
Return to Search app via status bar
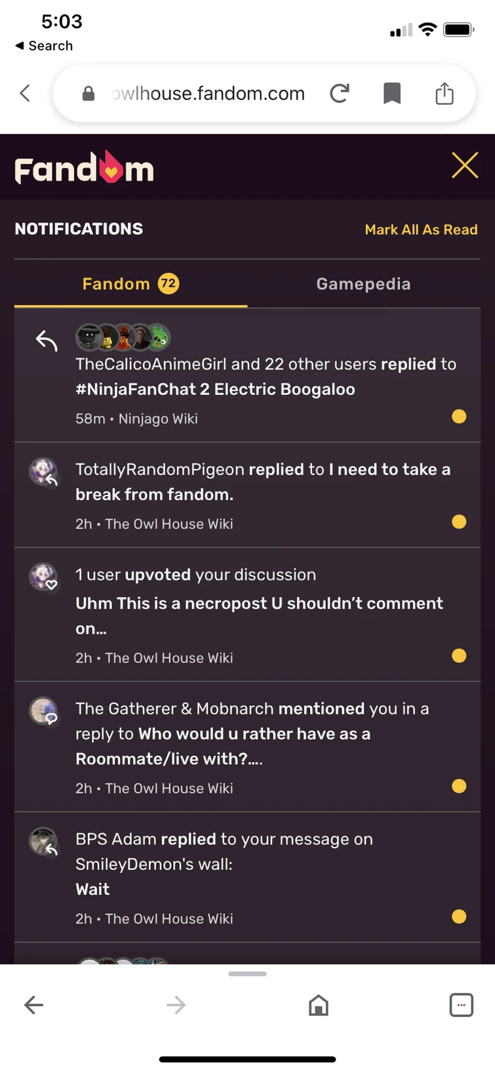pyautogui.click(x=43, y=46)
